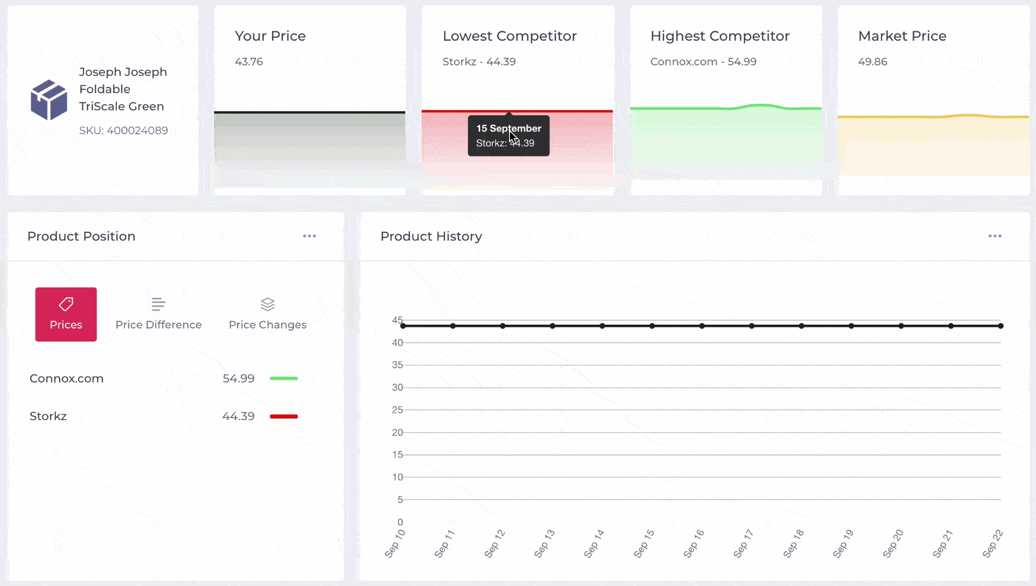
Task: Click the Sep 14 data point in history
Action: click(602, 326)
